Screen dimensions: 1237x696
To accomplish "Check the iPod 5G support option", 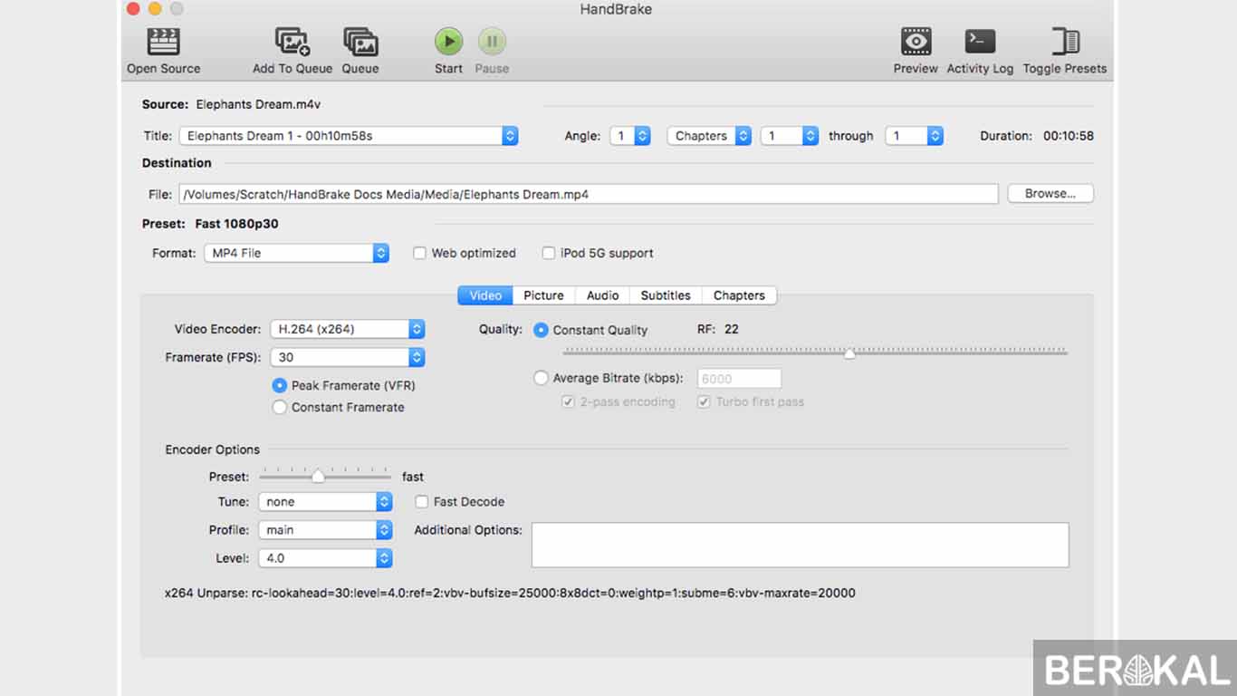I will [549, 253].
